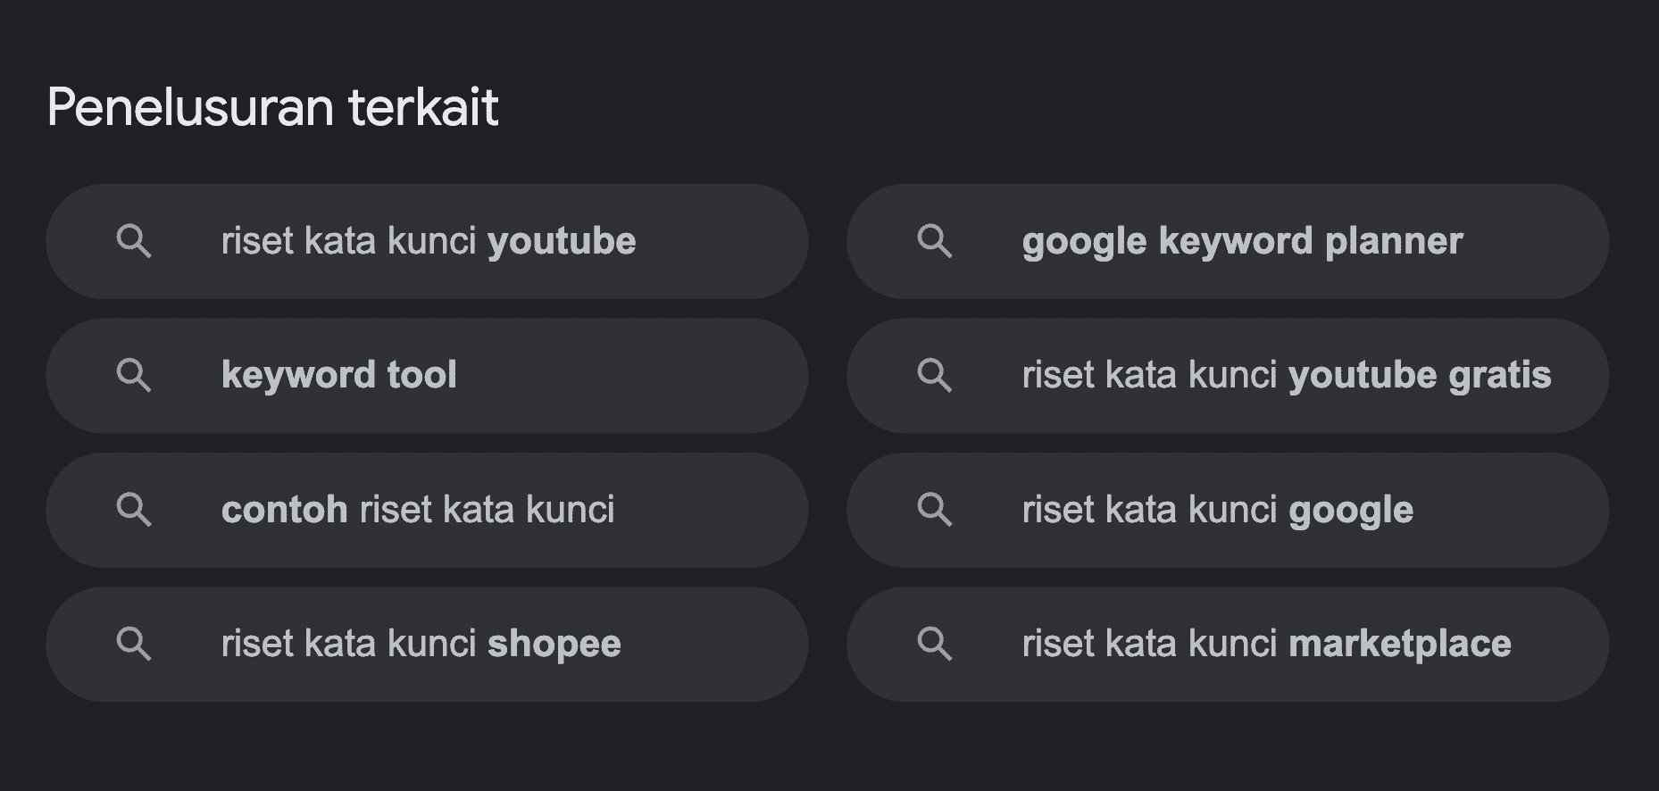Click magnifier icon beside 'contoh riset kata kunci'
The image size is (1659, 791).
coord(134,510)
